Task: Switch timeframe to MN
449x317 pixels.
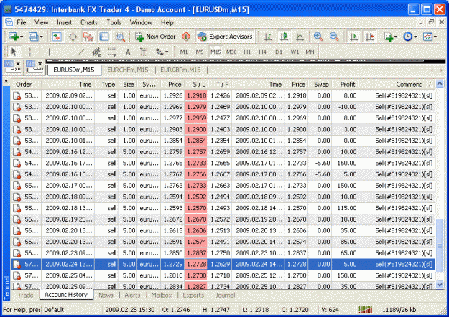Action: [x=310, y=52]
